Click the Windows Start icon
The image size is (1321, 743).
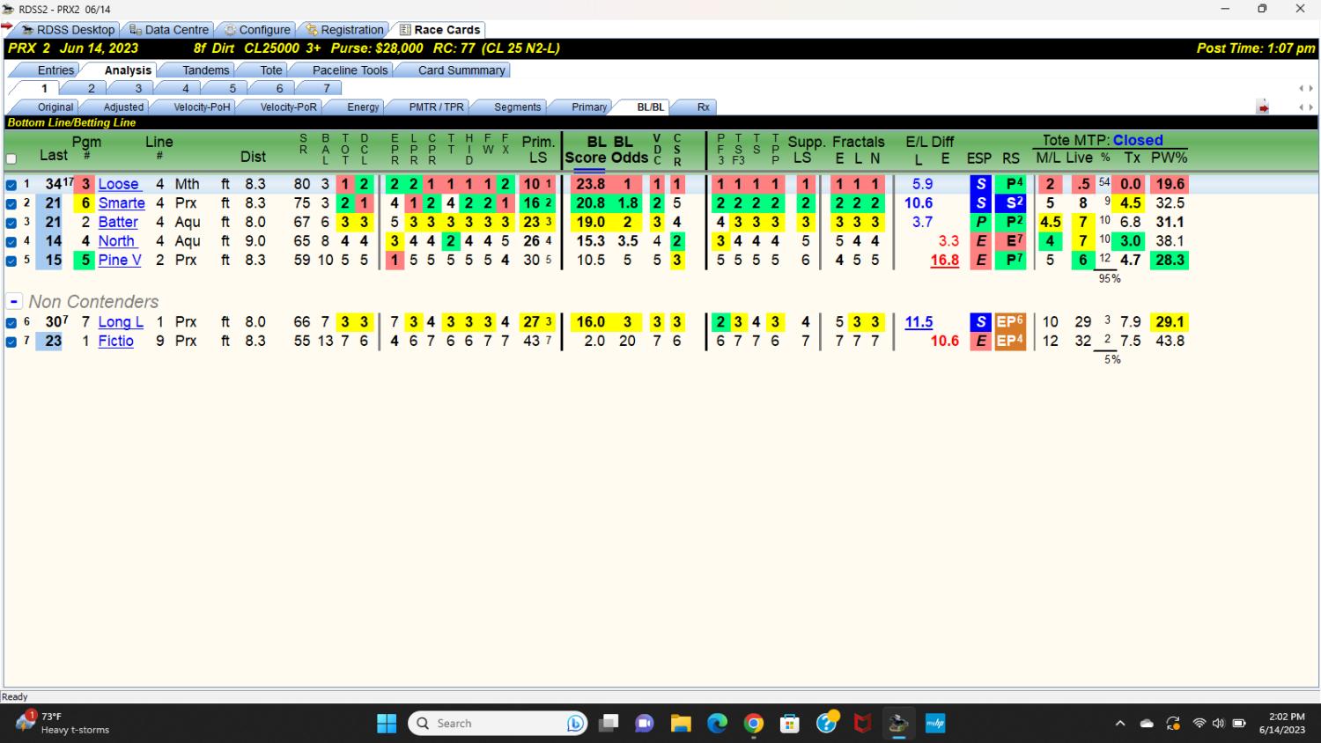[x=387, y=724]
